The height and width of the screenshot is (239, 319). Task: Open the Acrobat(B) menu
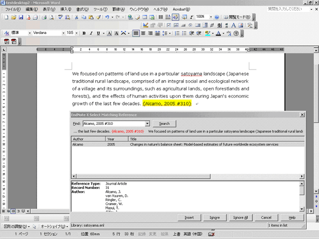pyautogui.click(x=181, y=9)
